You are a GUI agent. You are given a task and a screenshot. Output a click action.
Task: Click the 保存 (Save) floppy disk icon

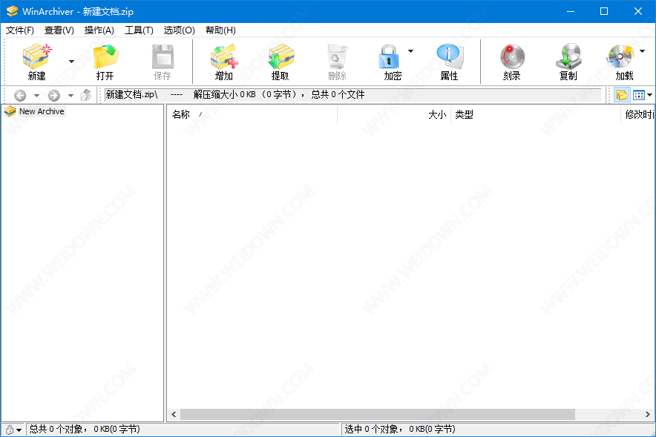click(x=163, y=56)
